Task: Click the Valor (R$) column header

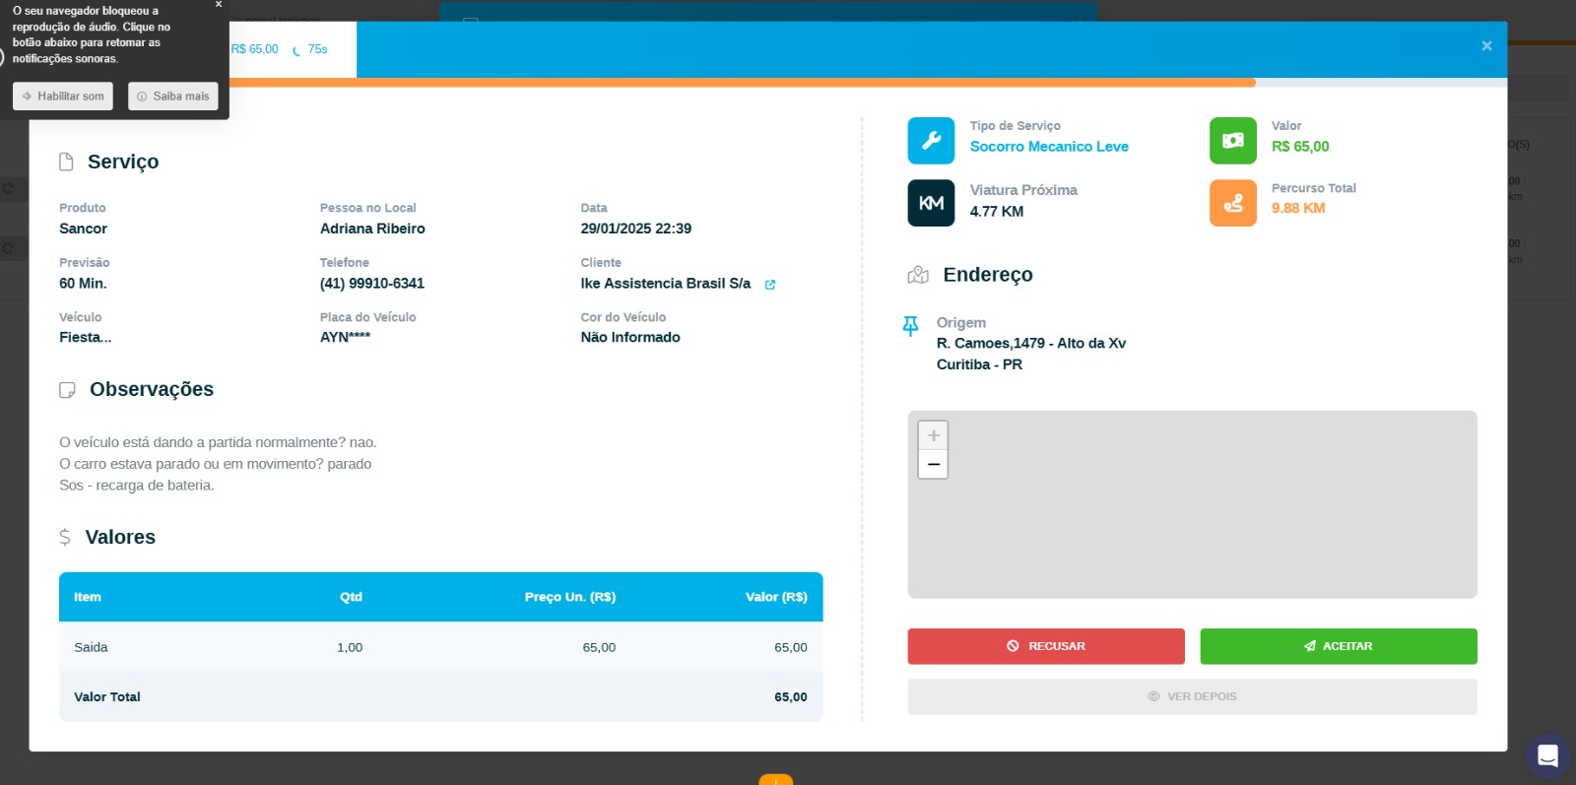Action: [x=776, y=597]
